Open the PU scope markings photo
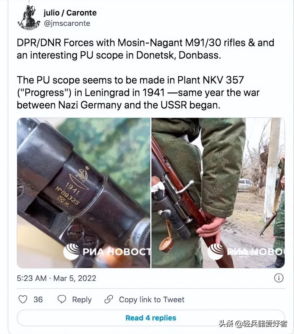The image size is (294, 334). click(x=84, y=193)
